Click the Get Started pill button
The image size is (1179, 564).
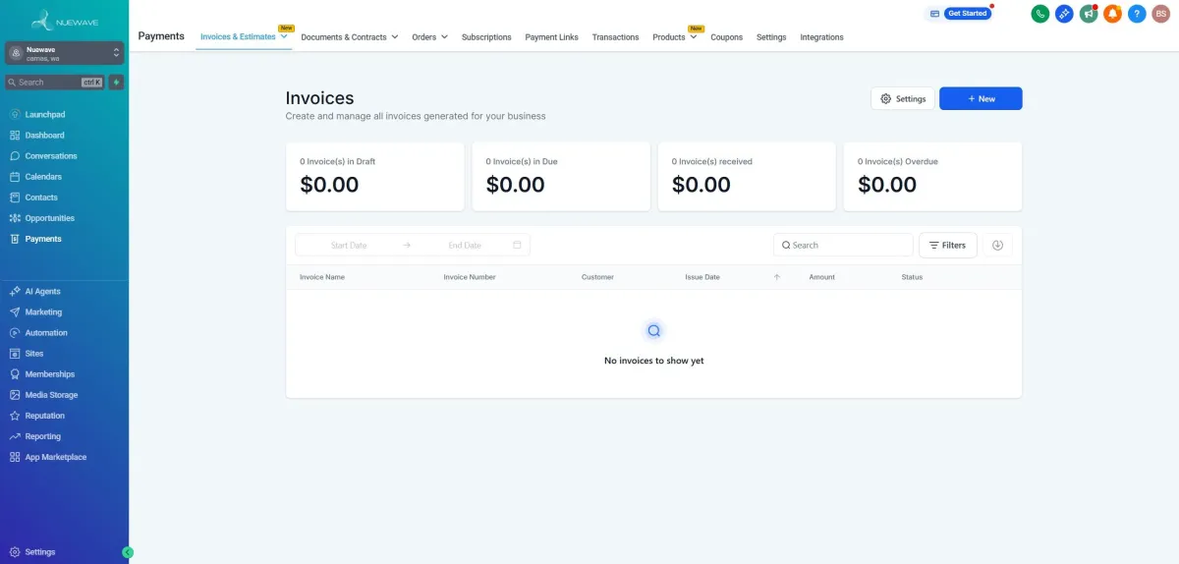tap(967, 14)
